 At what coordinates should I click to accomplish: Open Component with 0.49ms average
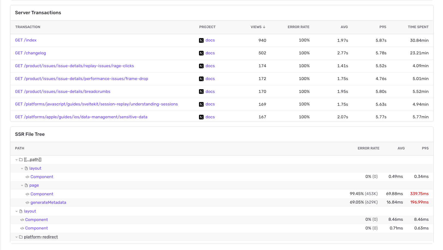(42, 177)
